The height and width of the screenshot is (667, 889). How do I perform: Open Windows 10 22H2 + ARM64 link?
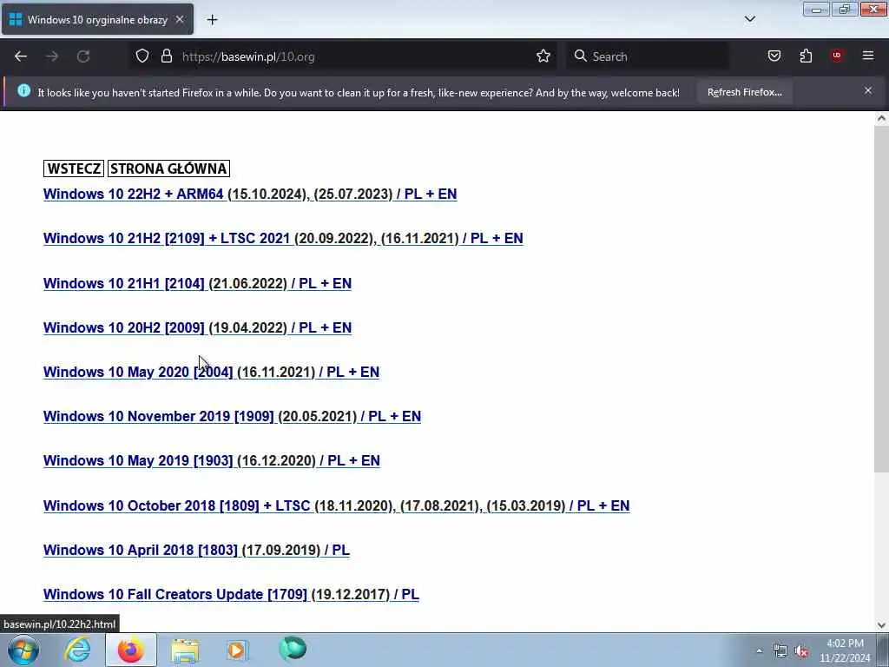[250, 194]
